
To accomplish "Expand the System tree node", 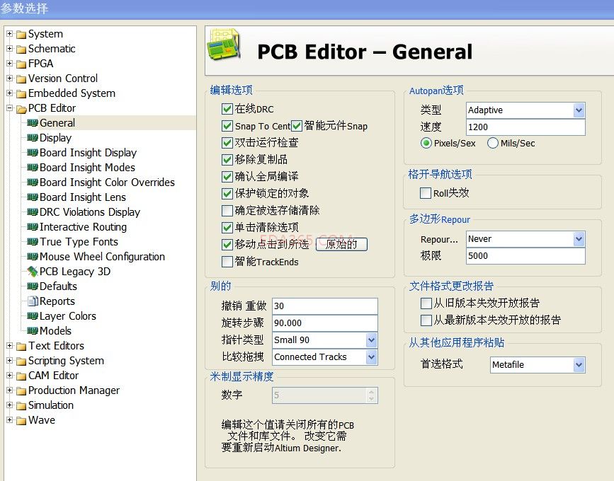I will 9,34.
